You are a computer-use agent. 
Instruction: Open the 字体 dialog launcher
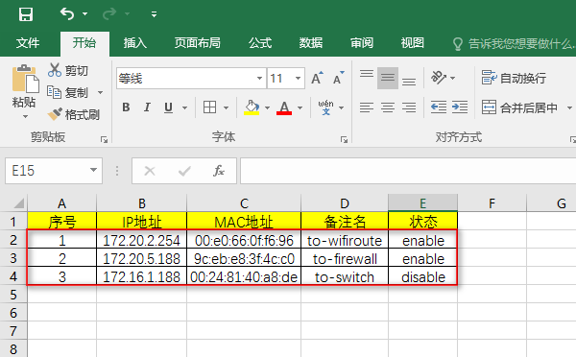(344, 139)
